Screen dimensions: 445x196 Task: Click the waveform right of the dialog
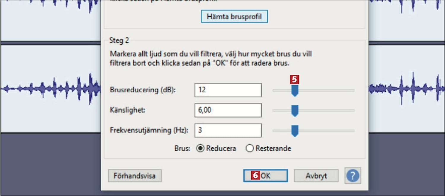[x=407, y=88]
